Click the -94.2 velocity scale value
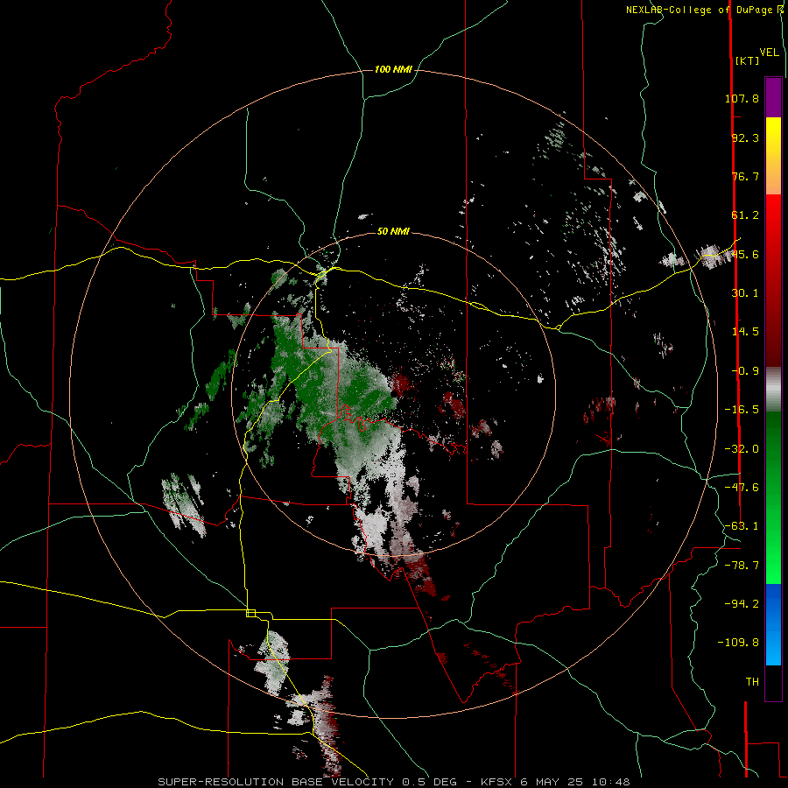788x788 pixels. click(742, 603)
